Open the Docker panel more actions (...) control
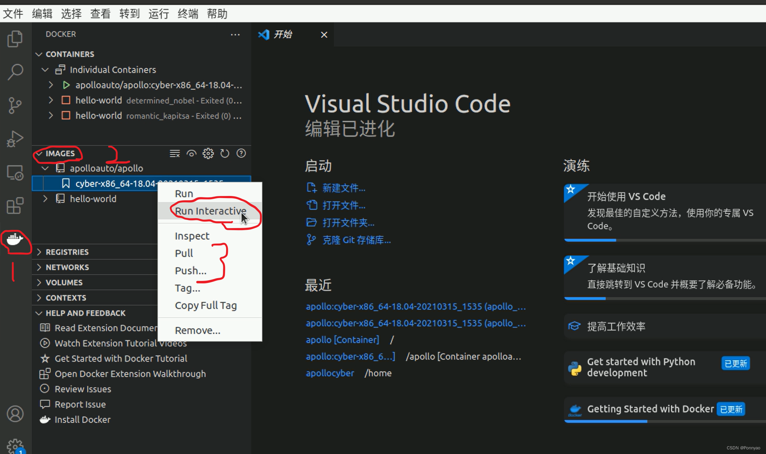The height and width of the screenshot is (454, 766). (x=235, y=34)
